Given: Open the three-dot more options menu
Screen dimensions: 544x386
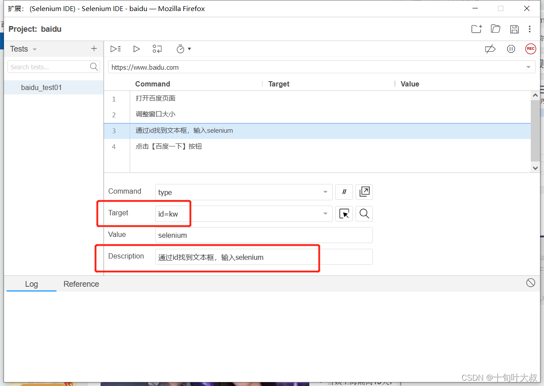Looking at the screenshot, I should pos(529,29).
